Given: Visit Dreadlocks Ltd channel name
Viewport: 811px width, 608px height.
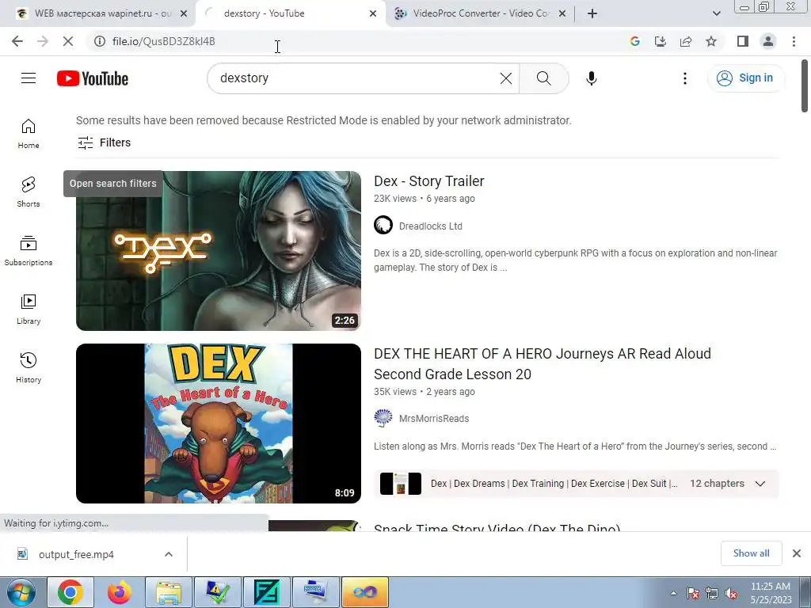Looking at the screenshot, I should [430, 226].
